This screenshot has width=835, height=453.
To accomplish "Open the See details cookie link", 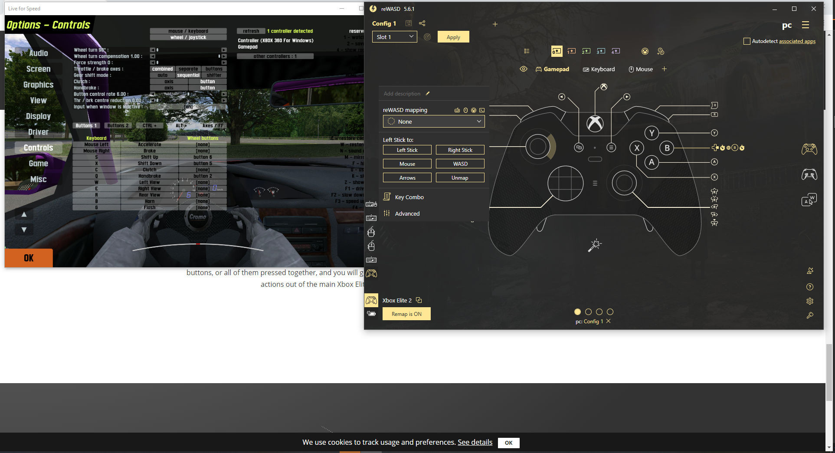I will [x=475, y=442].
